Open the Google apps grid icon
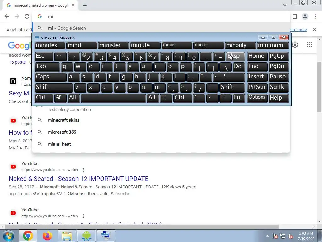 click(309, 45)
